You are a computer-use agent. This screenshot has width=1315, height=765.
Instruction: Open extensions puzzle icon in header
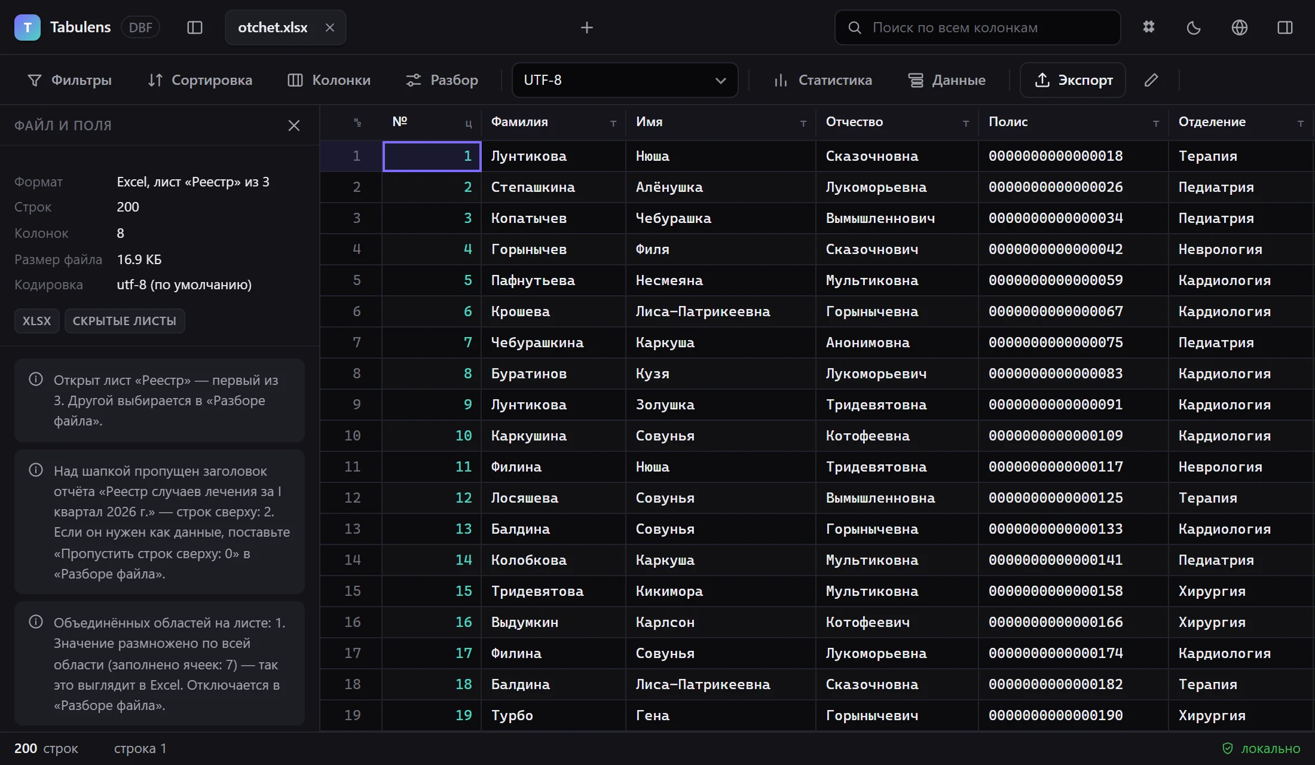(x=1149, y=27)
